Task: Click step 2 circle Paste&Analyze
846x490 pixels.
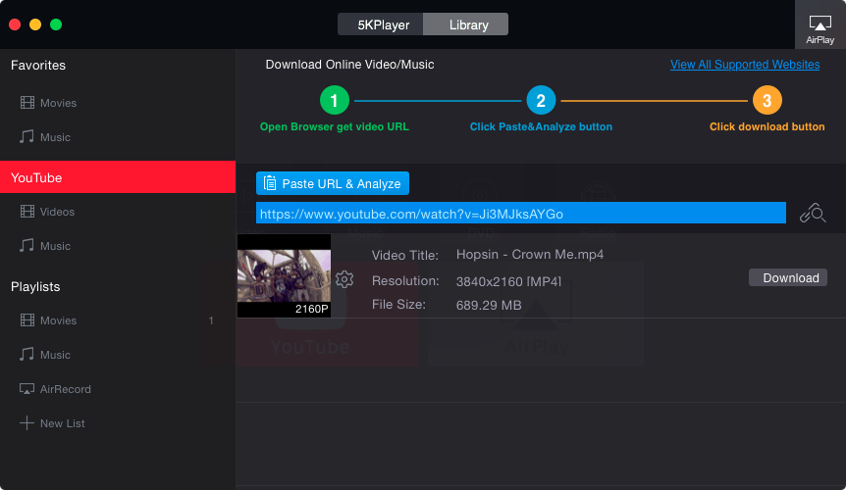Action: tap(541, 100)
